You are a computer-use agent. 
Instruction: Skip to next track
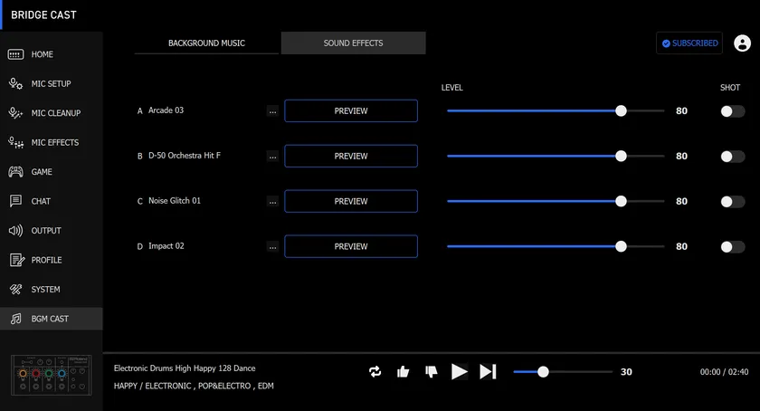pos(488,371)
